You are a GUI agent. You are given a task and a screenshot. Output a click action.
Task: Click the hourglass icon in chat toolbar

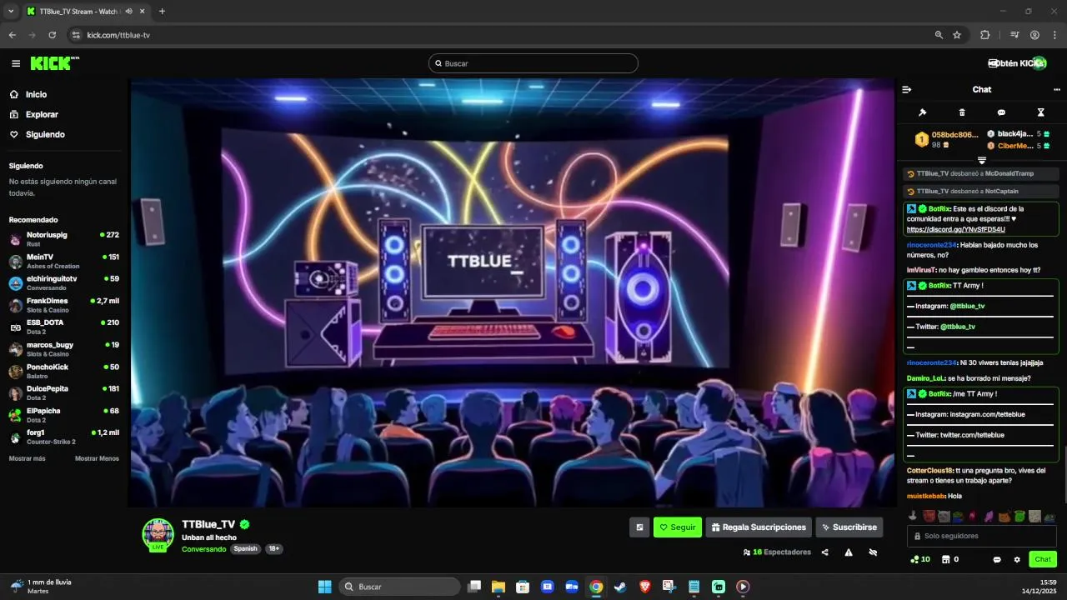click(x=1040, y=112)
